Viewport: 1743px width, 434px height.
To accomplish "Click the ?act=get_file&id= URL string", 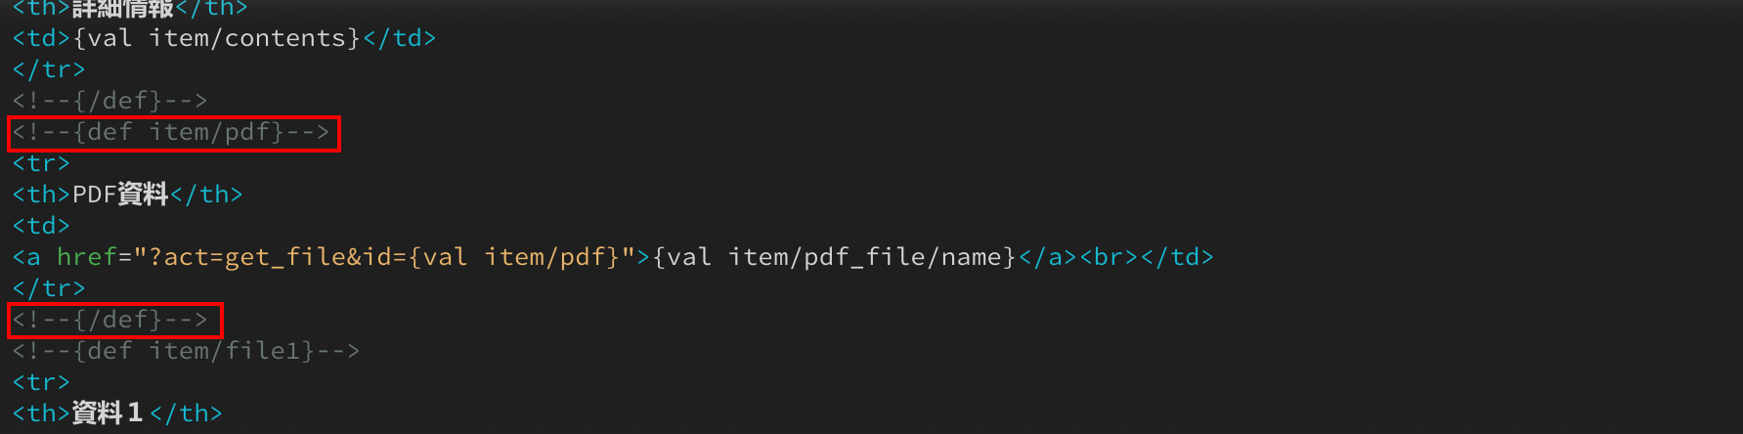I will (271, 257).
